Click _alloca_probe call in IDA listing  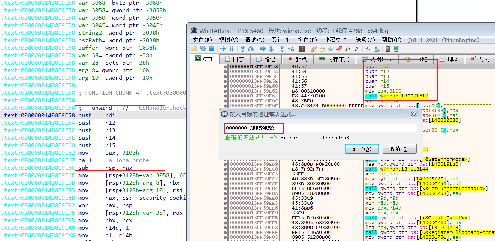click(127, 160)
